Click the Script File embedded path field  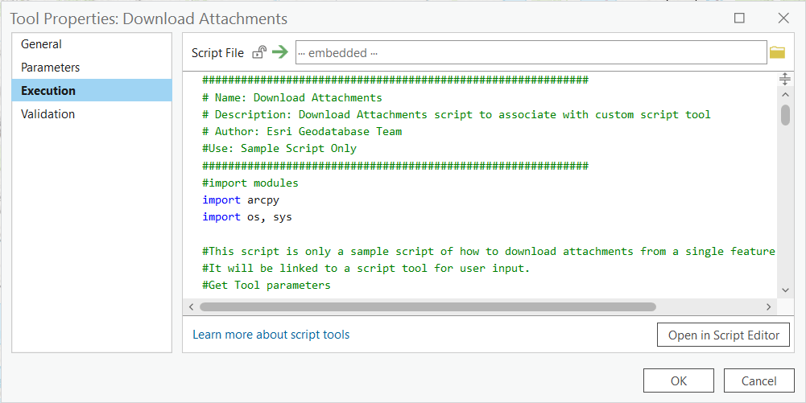click(531, 52)
